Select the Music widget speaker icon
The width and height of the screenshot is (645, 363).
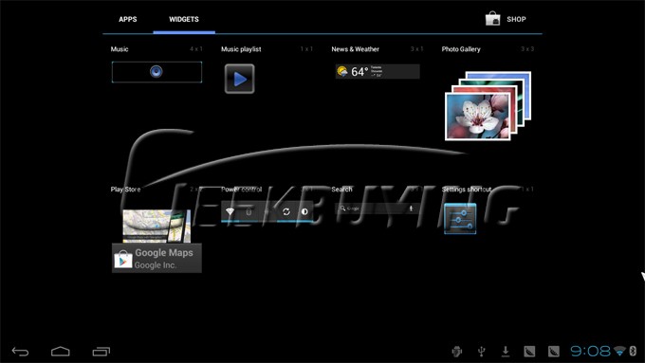[x=157, y=71]
